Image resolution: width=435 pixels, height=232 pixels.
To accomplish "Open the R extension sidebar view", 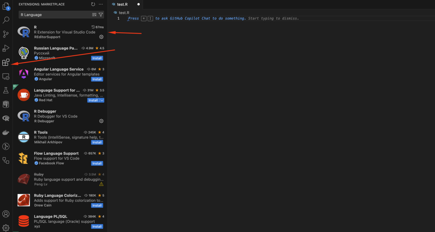I will pyautogui.click(x=5, y=118).
